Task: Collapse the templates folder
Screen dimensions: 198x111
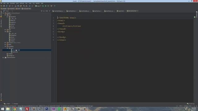Action: (5, 47)
